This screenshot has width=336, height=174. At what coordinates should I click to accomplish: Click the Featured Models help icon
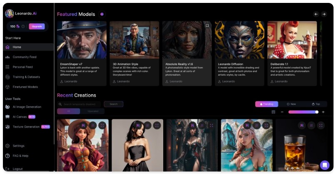(x=102, y=14)
